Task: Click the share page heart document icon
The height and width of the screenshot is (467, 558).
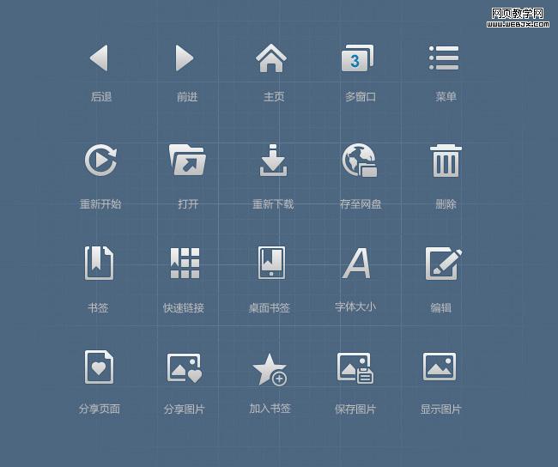Action: click(x=99, y=367)
